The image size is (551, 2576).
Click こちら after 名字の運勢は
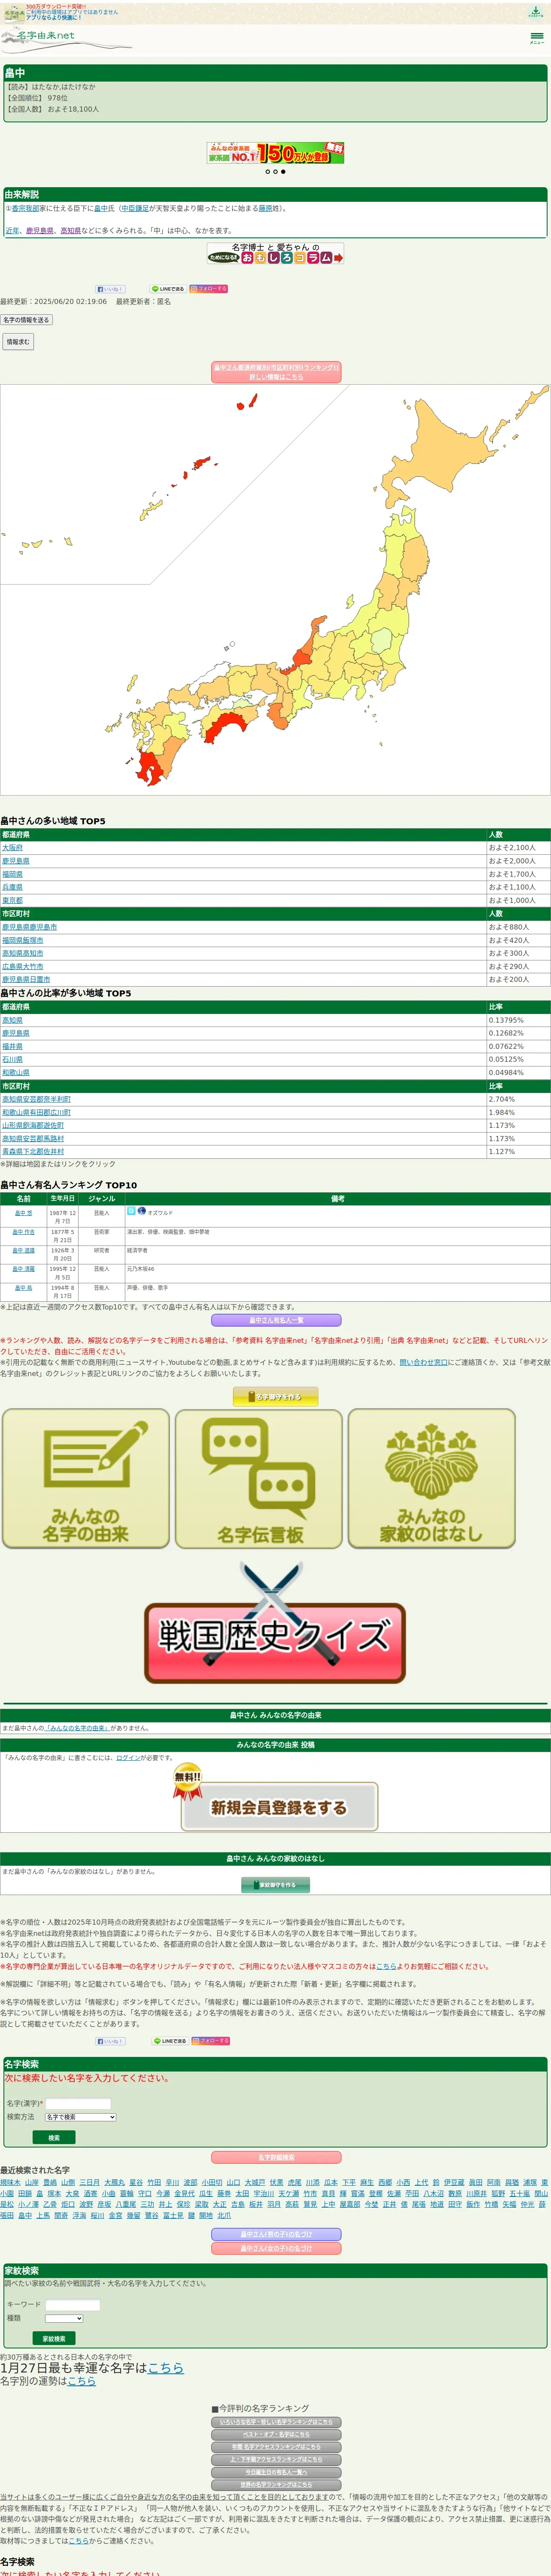[x=81, y=2381]
